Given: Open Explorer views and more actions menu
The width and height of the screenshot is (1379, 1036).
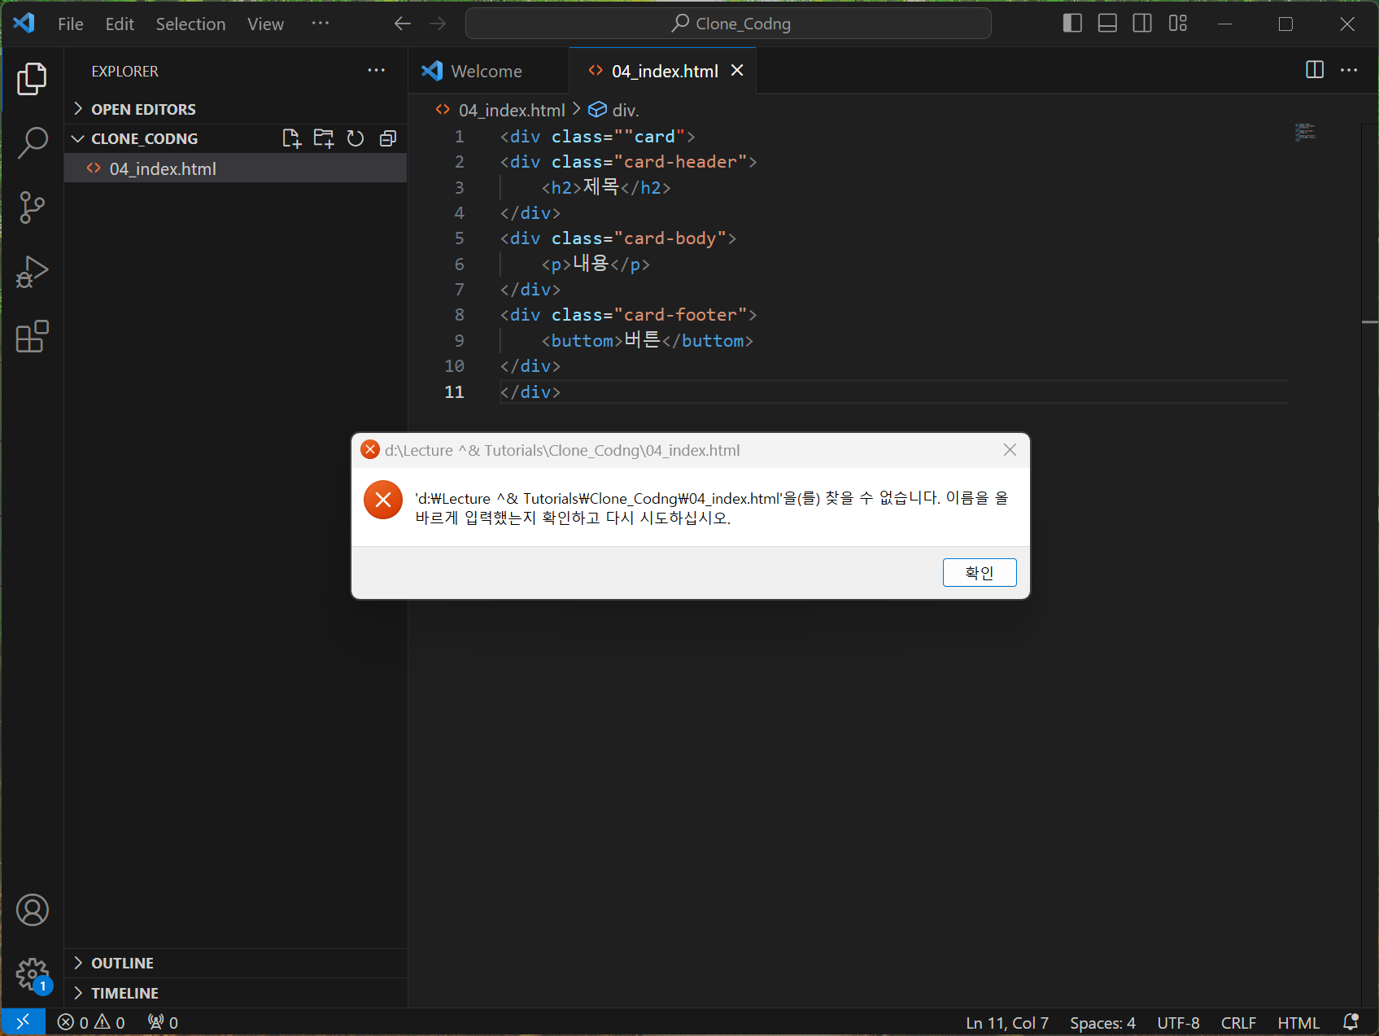Looking at the screenshot, I should coord(376,71).
